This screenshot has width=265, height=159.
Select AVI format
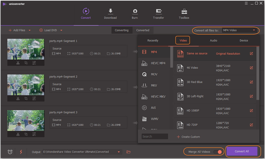pyautogui.click(x=154, y=108)
